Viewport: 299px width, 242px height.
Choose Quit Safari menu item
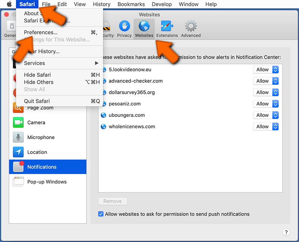(59, 101)
